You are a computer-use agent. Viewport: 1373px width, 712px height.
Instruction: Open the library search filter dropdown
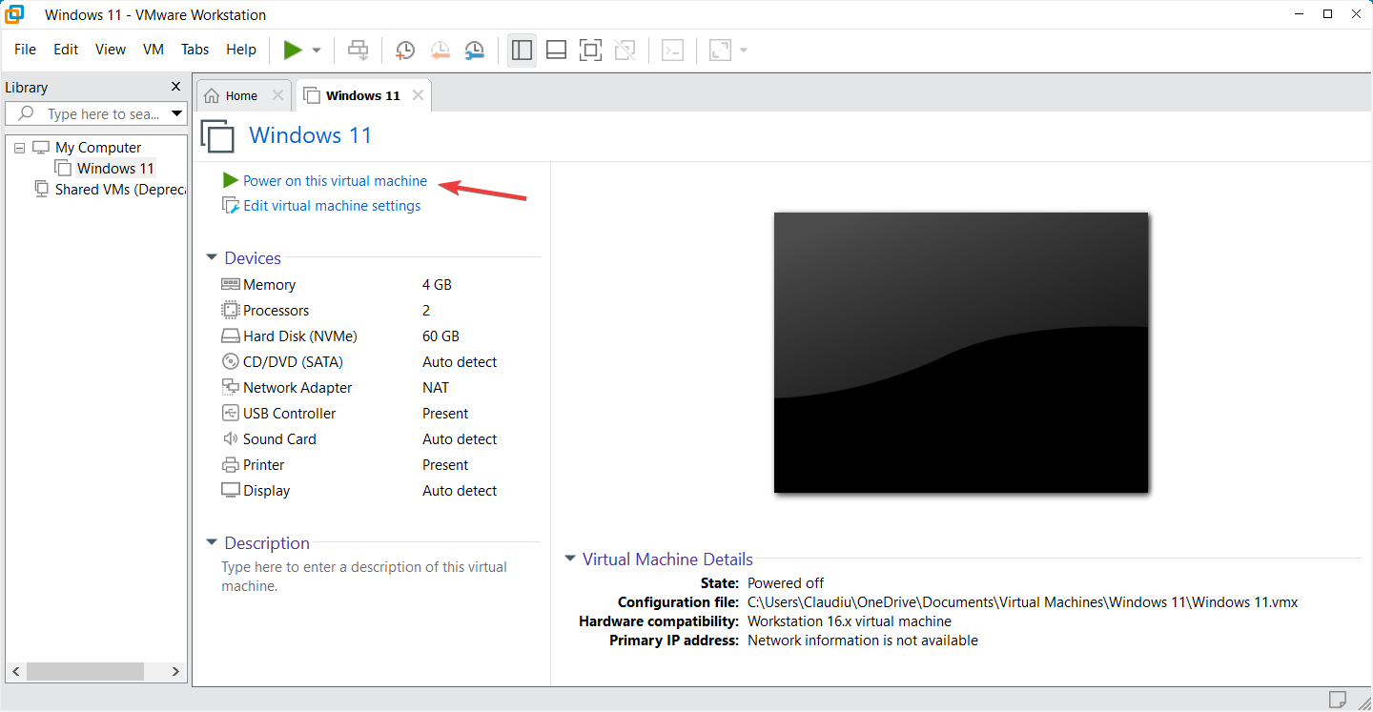pos(177,114)
